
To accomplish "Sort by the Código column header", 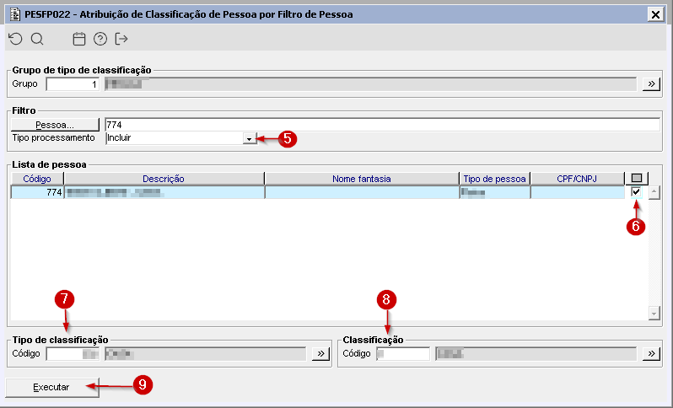I will pos(37,179).
